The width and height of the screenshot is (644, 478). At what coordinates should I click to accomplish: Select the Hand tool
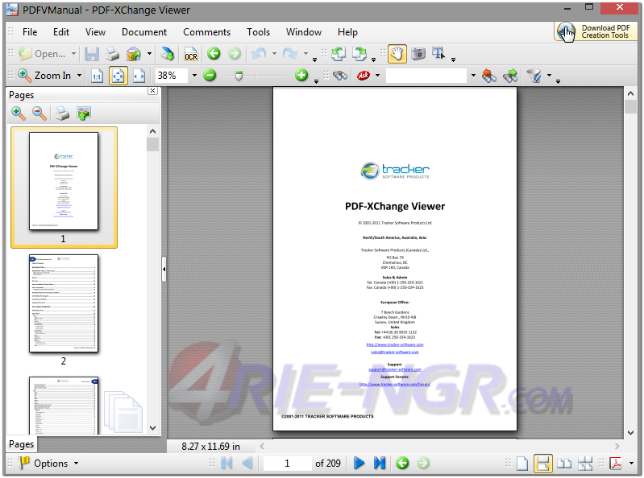pos(397,54)
